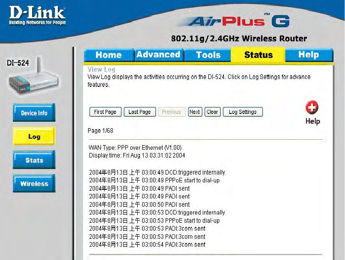Open the Device Info page
Screen dimensions: 345x260
(x=34, y=113)
